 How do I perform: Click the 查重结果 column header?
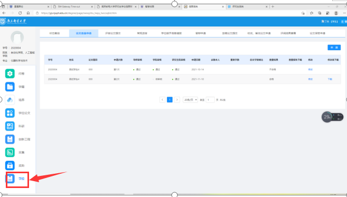click(274, 60)
